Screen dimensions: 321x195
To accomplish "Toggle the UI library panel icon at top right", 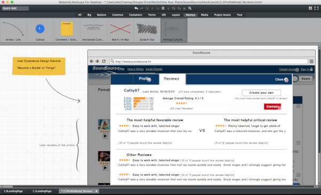I will click(x=310, y=8).
